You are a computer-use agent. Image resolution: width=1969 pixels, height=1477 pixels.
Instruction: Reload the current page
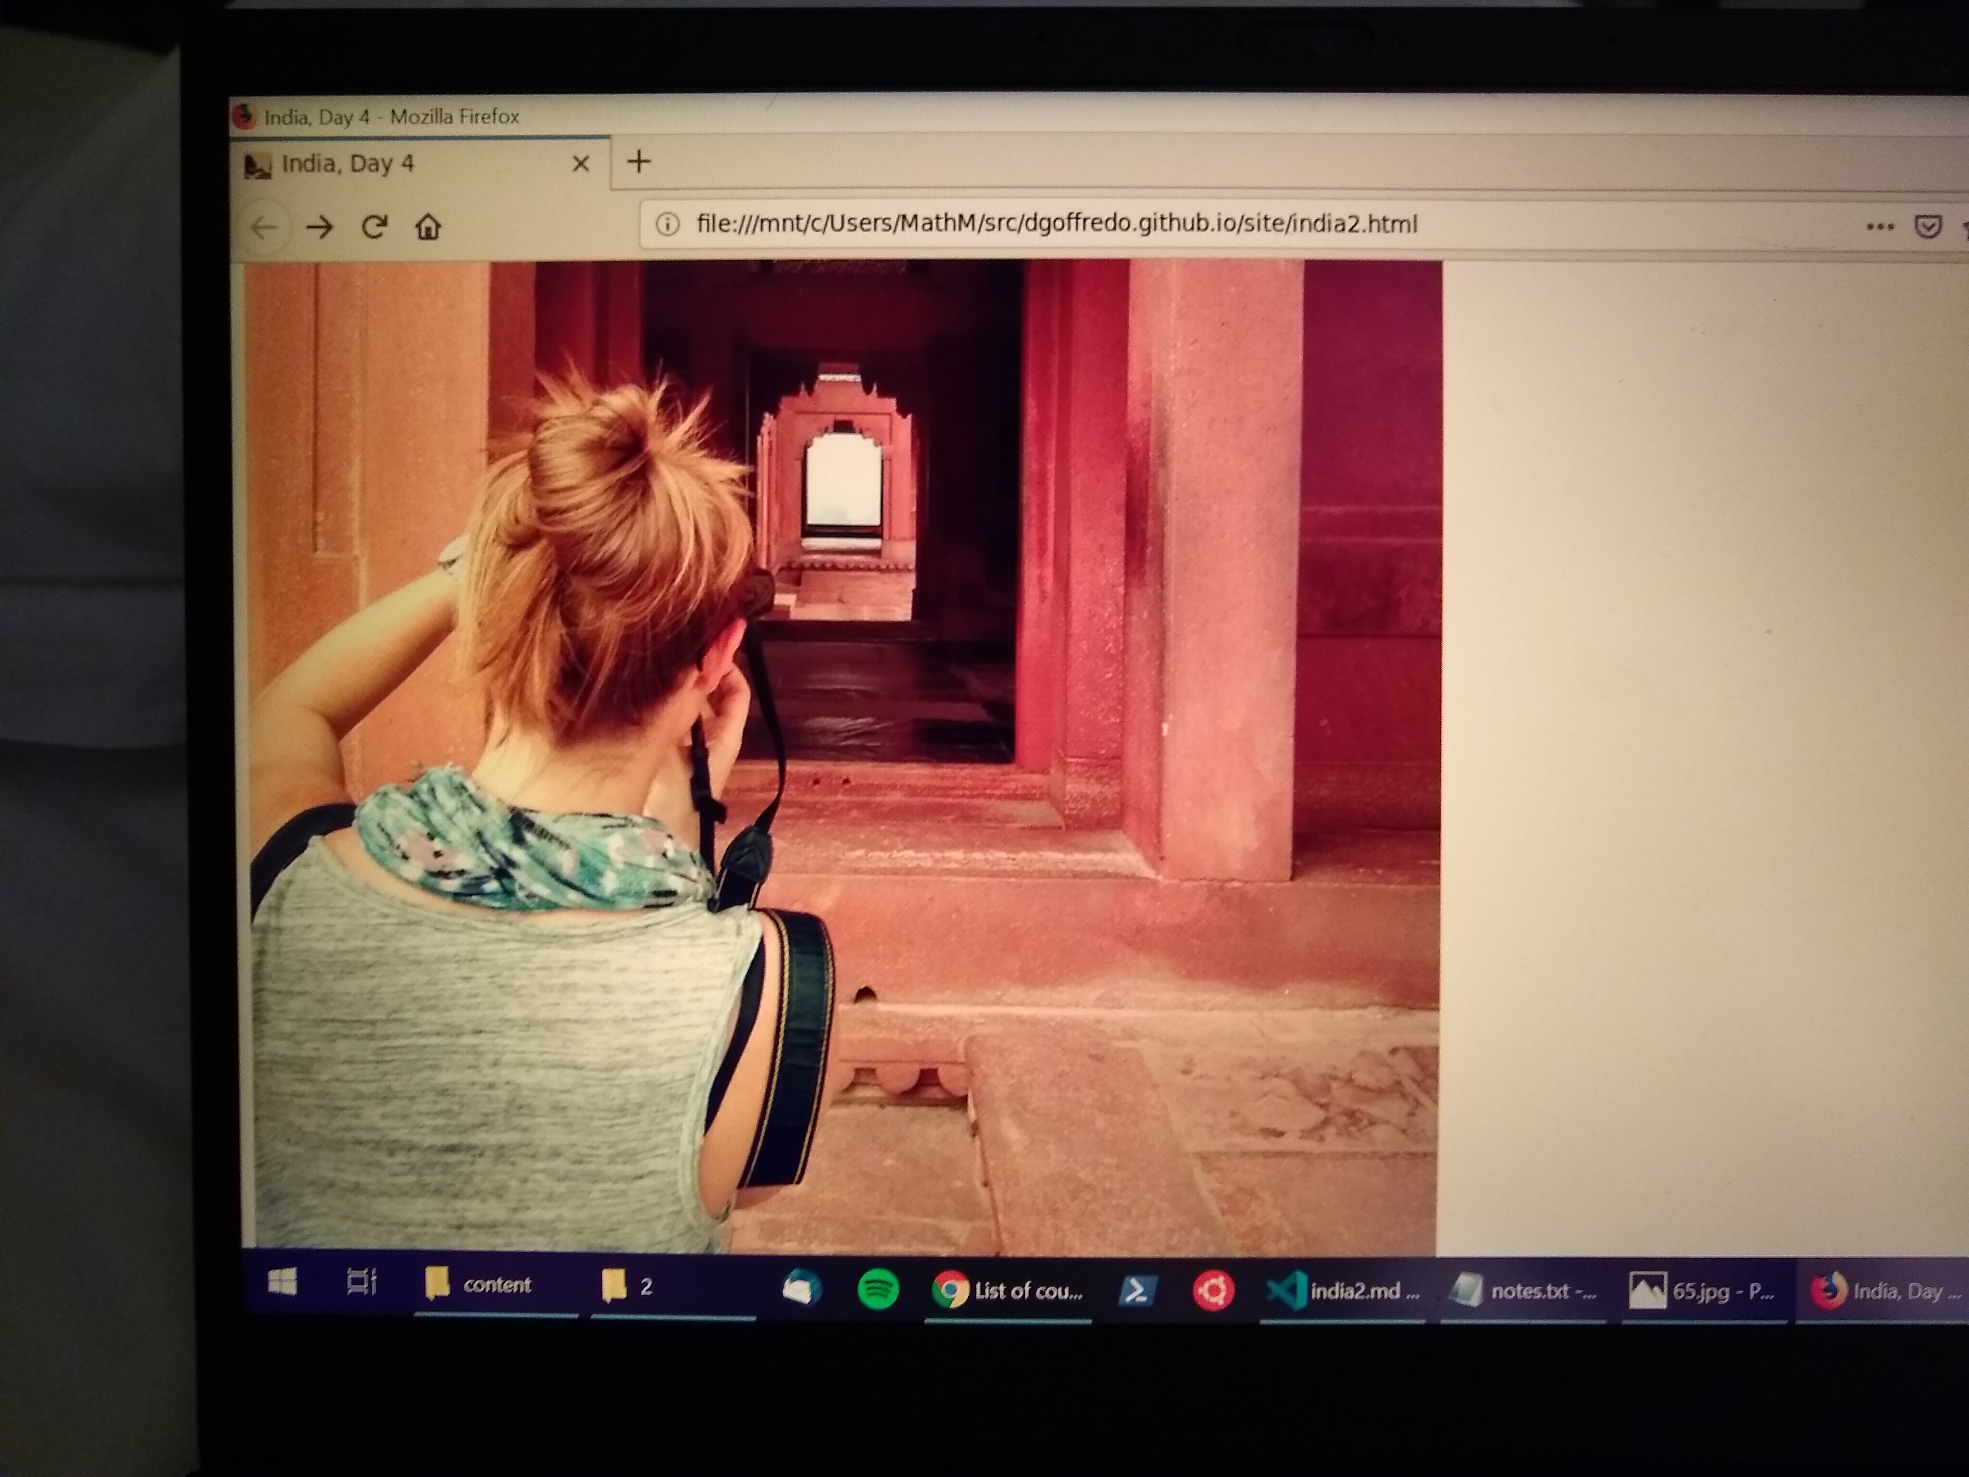click(374, 227)
